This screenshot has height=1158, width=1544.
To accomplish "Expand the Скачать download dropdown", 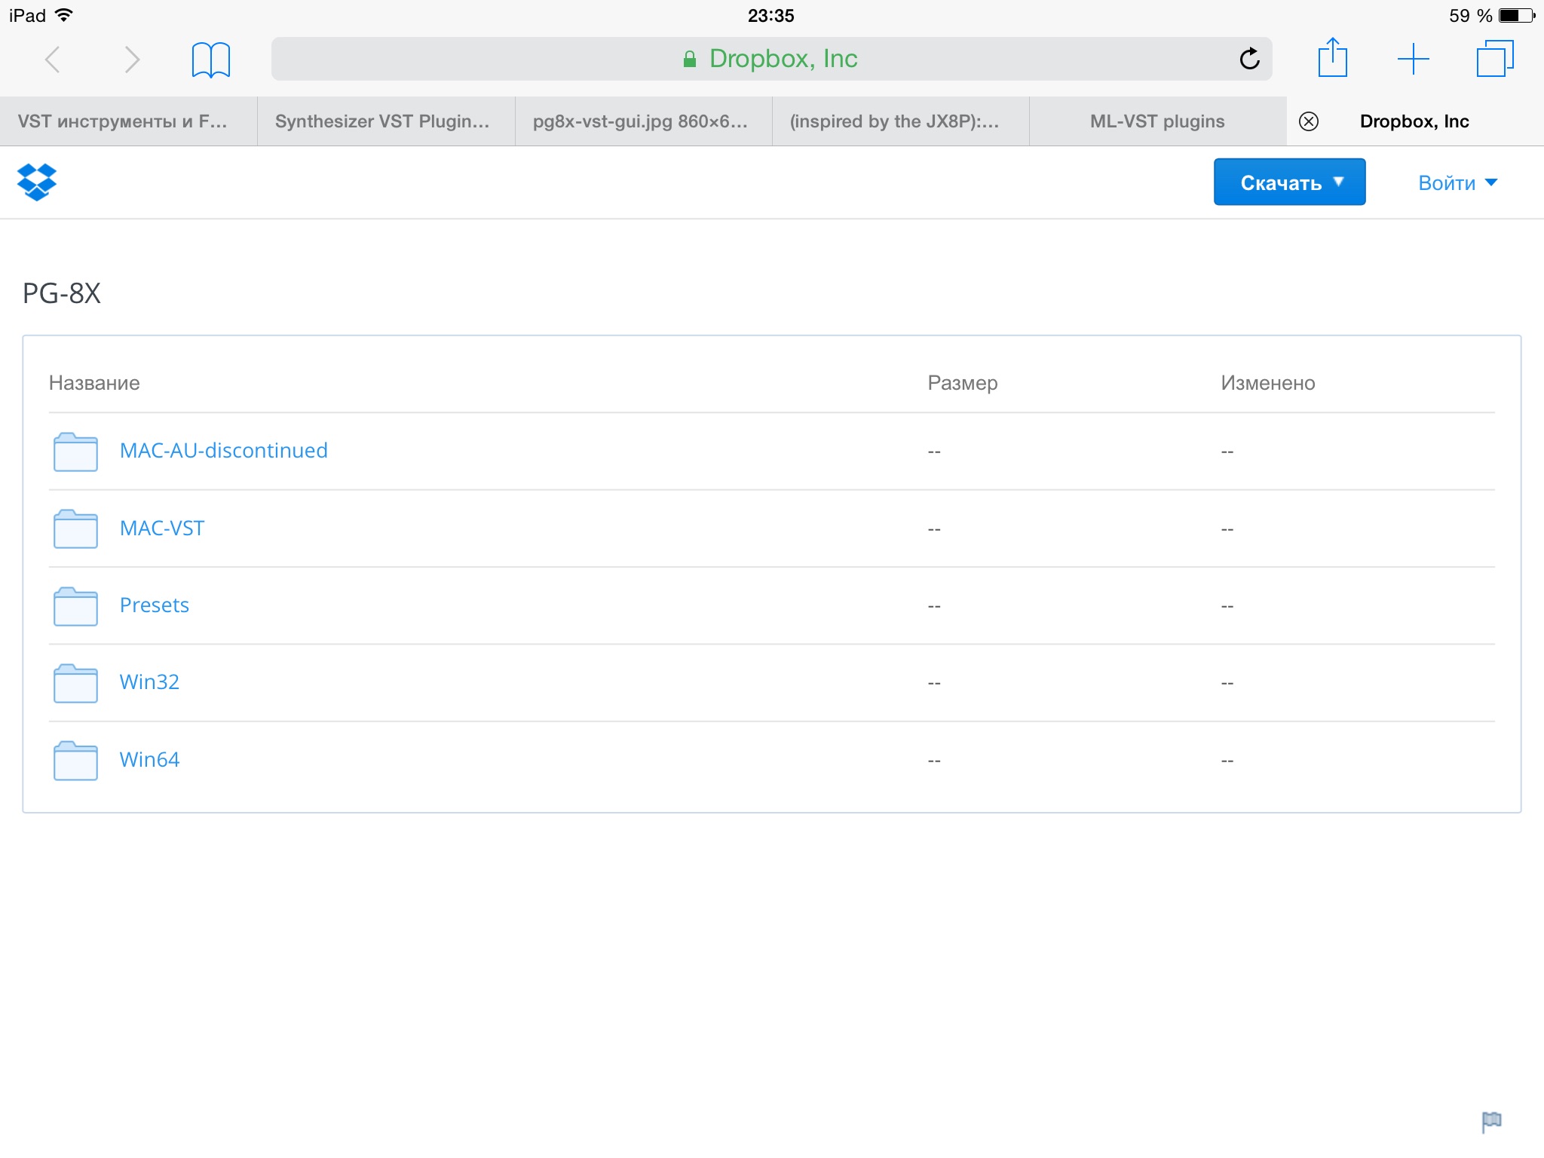I will point(1289,182).
